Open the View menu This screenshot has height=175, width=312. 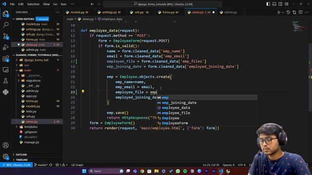click(46, 4)
